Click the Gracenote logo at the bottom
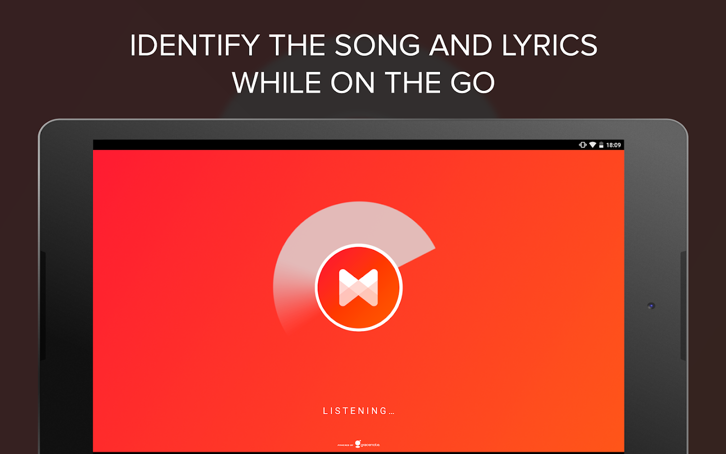The width and height of the screenshot is (726, 454). (x=368, y=444)
